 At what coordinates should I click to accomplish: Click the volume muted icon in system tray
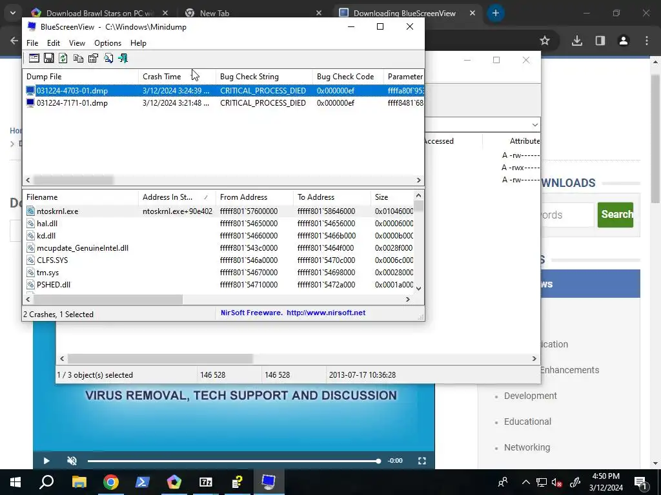pyautogui.click(x=557, y=482)
